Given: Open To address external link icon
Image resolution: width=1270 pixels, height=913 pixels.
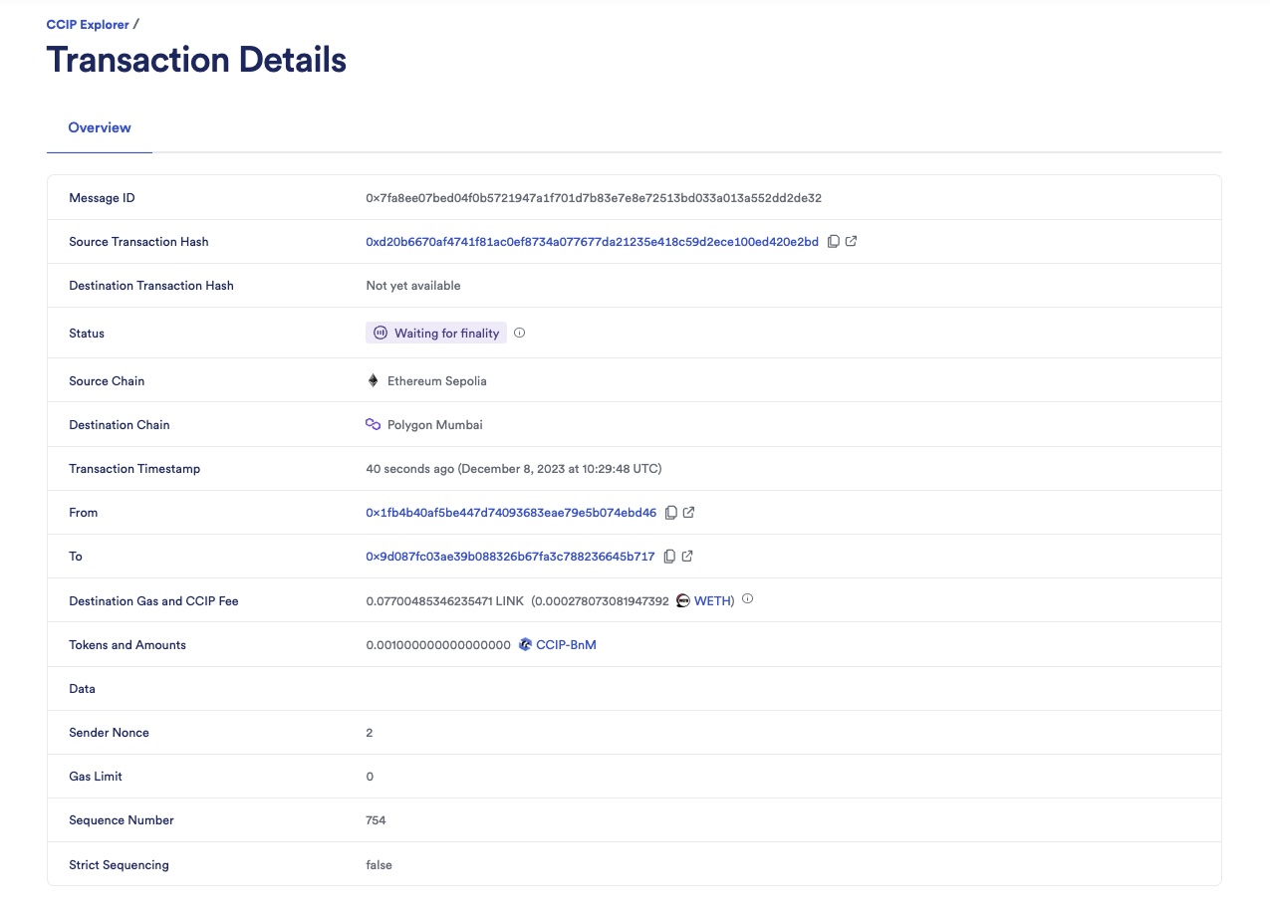Looking at the screenshot, I should click(686, 557).
